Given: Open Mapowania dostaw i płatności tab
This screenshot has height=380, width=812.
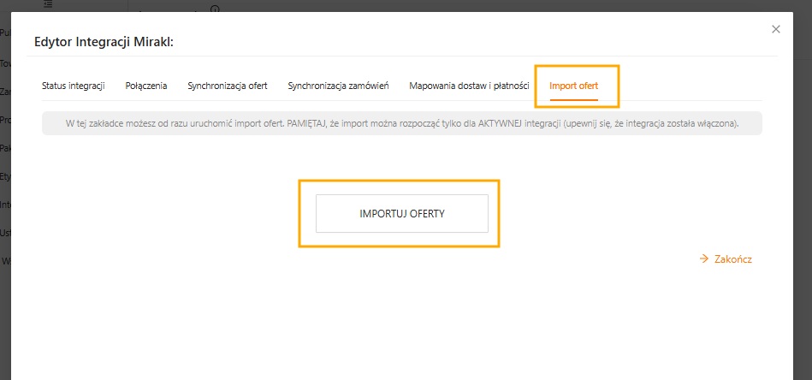Looking at the screenshot, I should click(x=469, y=86).
